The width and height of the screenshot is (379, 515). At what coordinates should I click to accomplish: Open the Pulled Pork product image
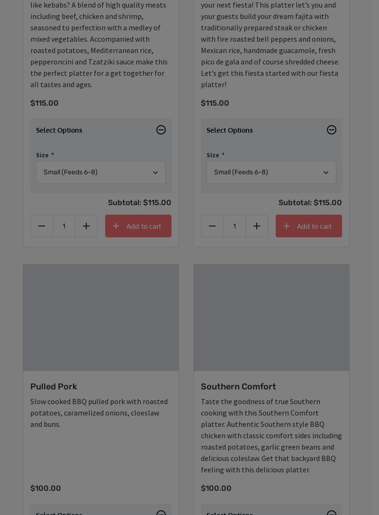[x=101, y=317]
